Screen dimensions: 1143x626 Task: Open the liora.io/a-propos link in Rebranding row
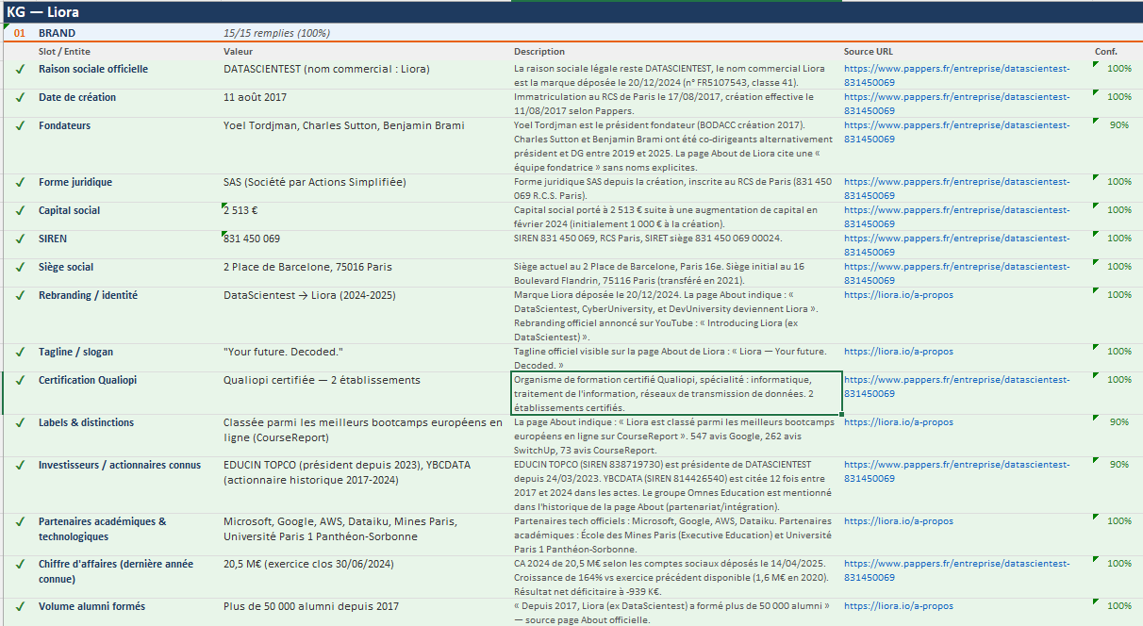point(898,295)
